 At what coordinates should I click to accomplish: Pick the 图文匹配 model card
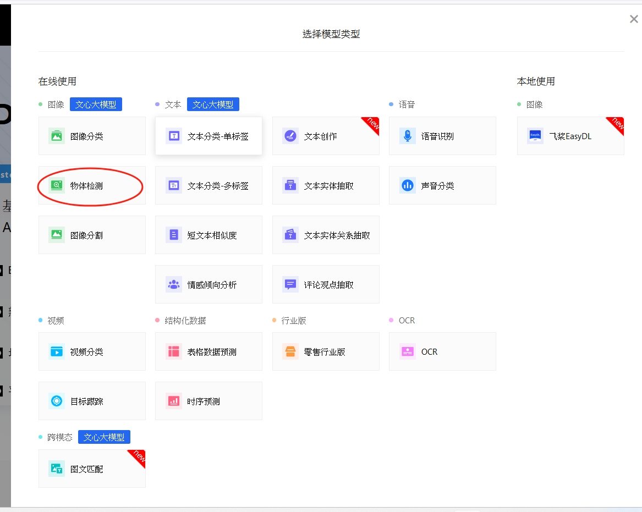pyautogui.click(x=92, y=469)
